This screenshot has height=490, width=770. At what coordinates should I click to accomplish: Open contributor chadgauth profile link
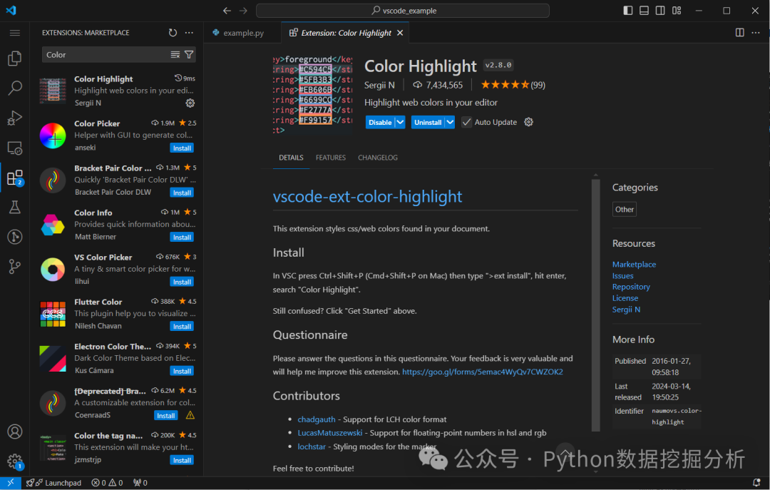317,419
